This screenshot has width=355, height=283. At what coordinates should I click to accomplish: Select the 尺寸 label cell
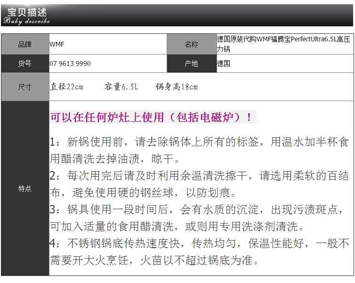click(25, 87)
